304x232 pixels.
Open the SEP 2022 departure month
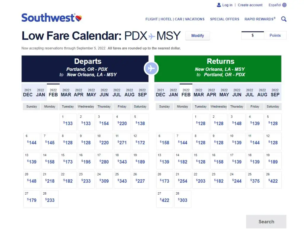pyautogui.click(x=142, y=92)
